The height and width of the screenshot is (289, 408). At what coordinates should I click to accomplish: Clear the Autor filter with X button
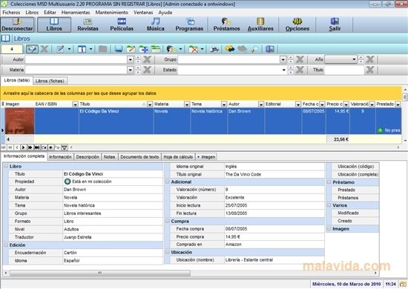(147, 59)
